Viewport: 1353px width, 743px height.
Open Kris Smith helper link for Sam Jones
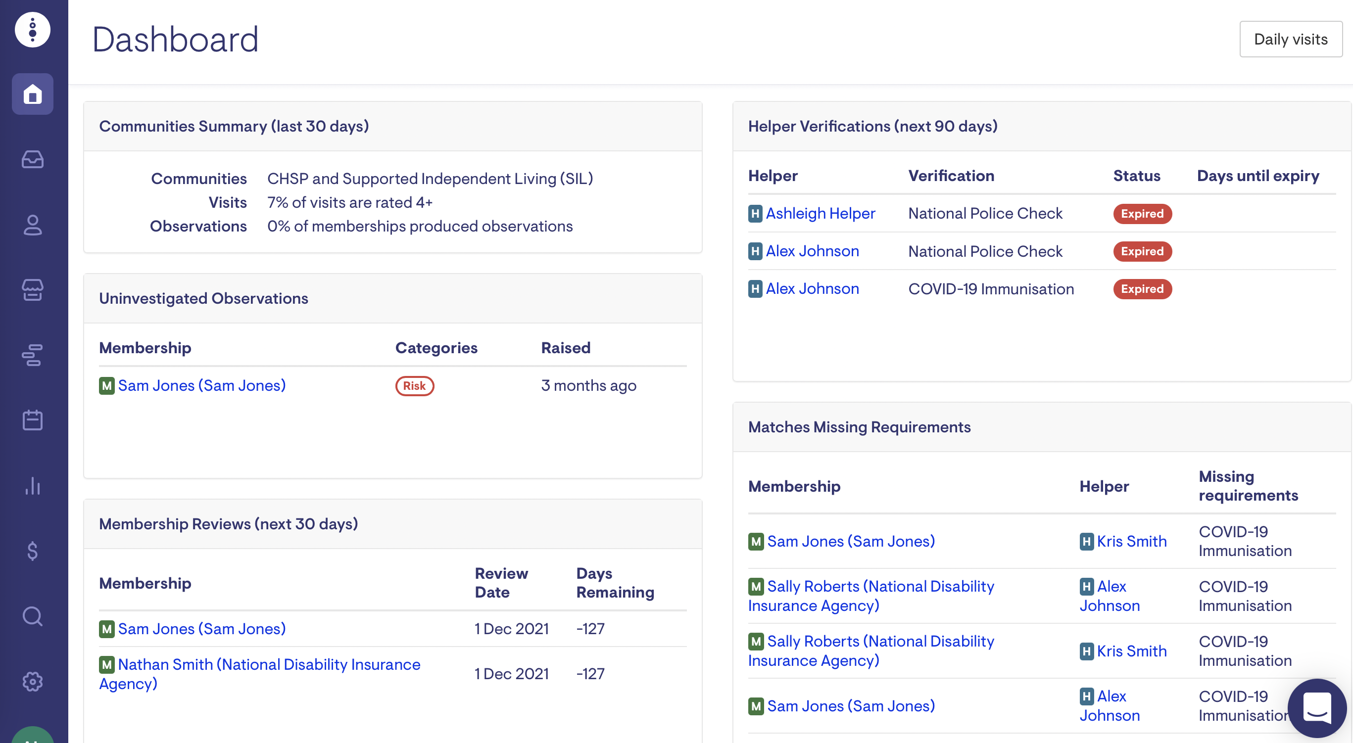pyautogui.click(x=1131, y=541)
